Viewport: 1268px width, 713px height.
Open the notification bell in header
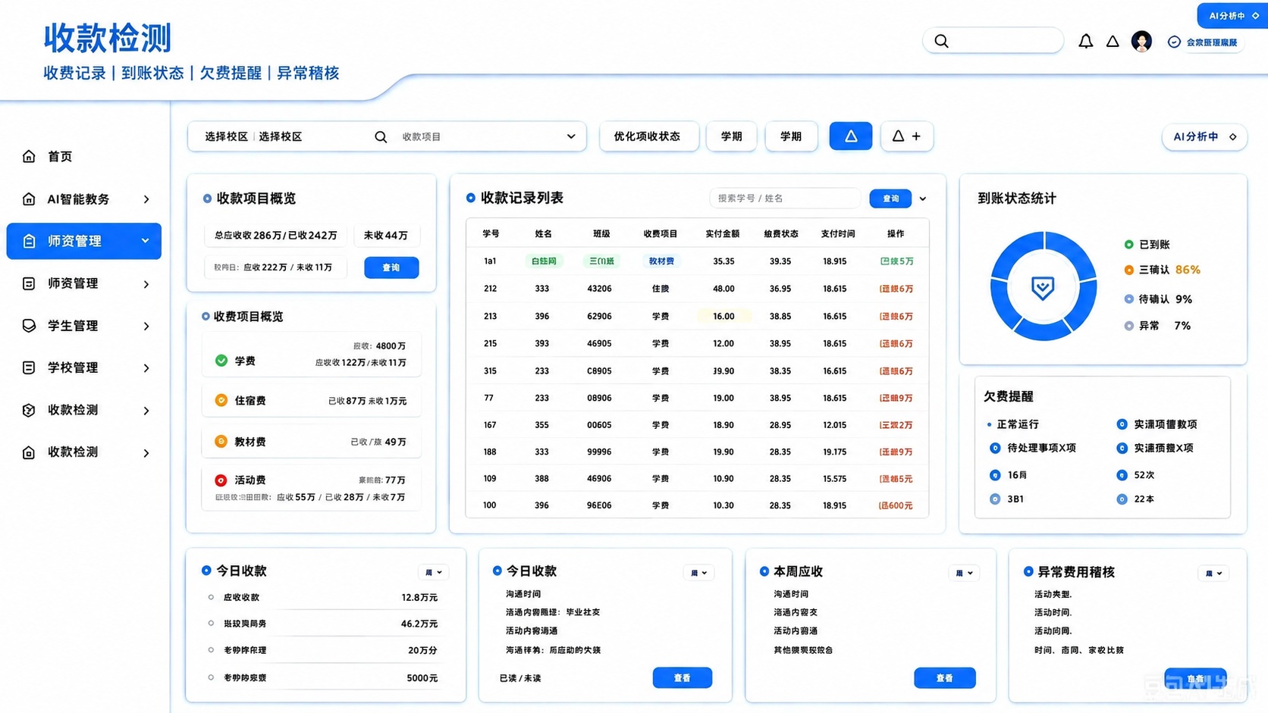(x=1086, y=41)
